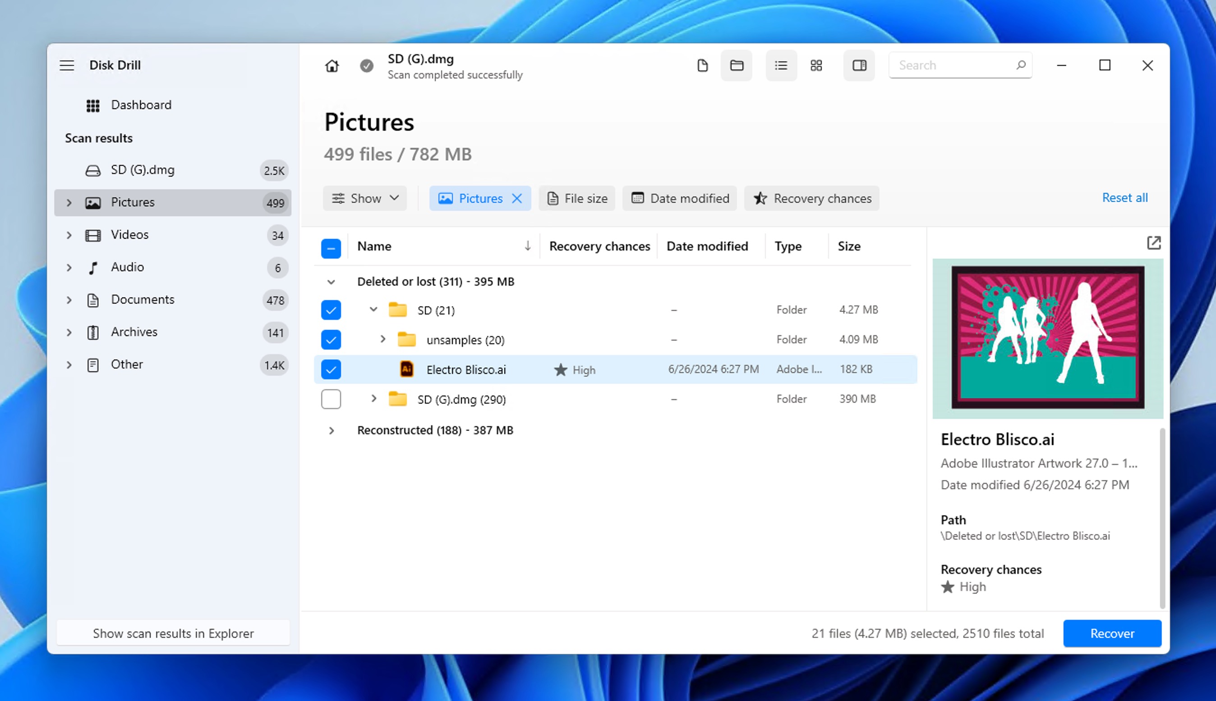
Task: Click the Documents page icon in sidebar
Action: pyautogui.click(x=93, y=300)
